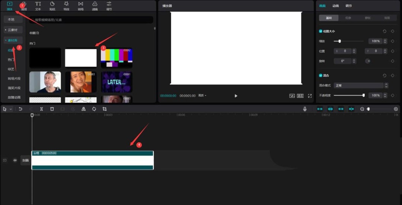Select the crop tool in timeline toolbar

tap(105, 109)
